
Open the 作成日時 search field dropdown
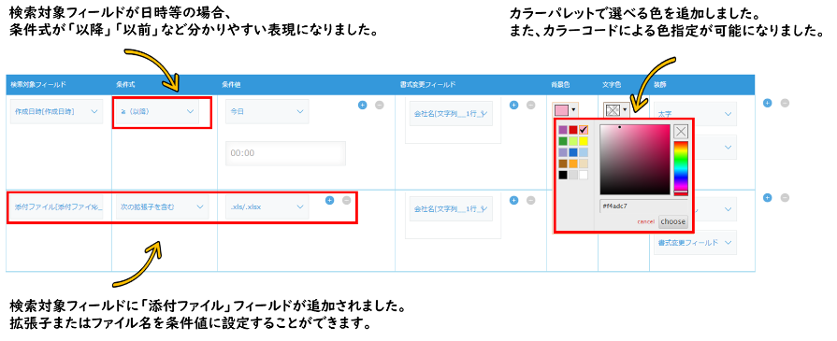click(57, 111)
